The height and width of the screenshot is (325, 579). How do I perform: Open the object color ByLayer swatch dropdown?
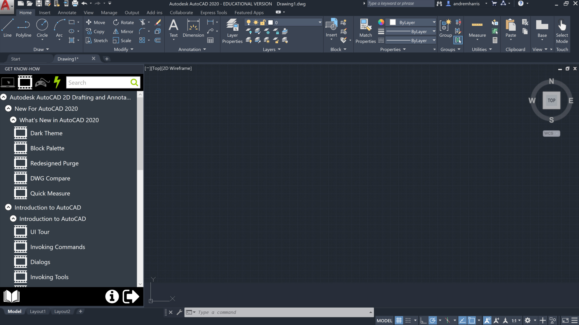point(434,22)
